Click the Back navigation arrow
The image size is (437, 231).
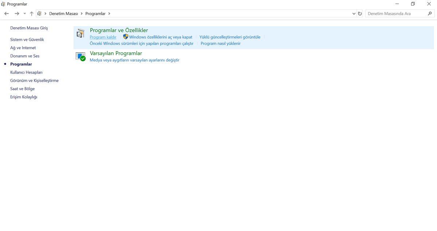point(7,13)
